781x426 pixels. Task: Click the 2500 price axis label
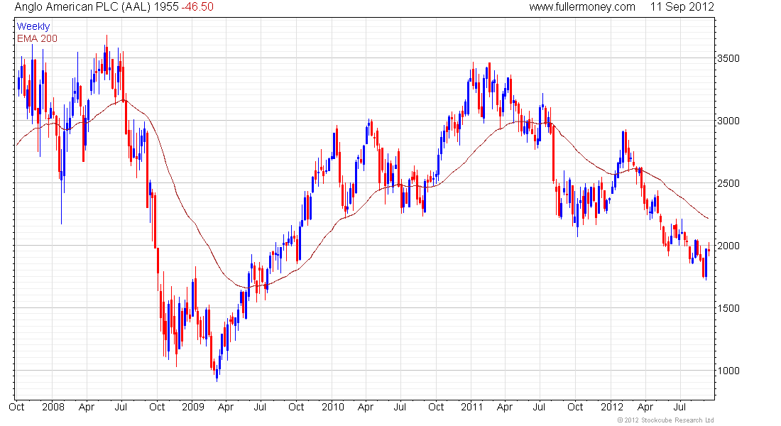[728, 183]
